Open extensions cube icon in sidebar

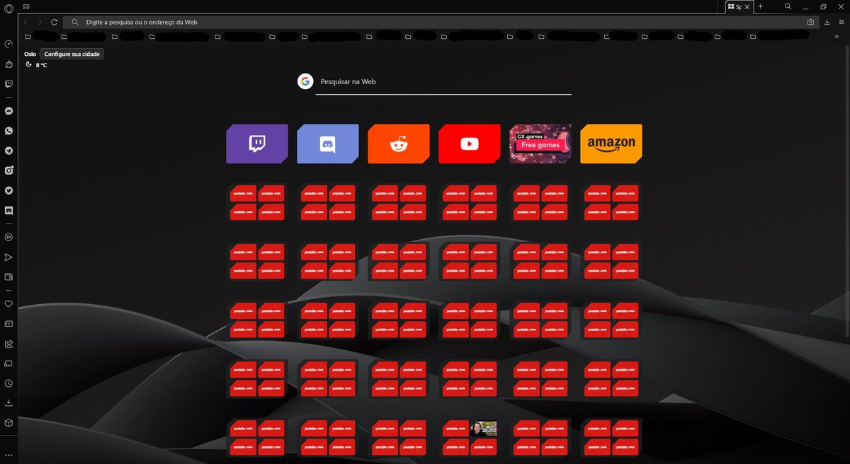click(x=8, y=423)
